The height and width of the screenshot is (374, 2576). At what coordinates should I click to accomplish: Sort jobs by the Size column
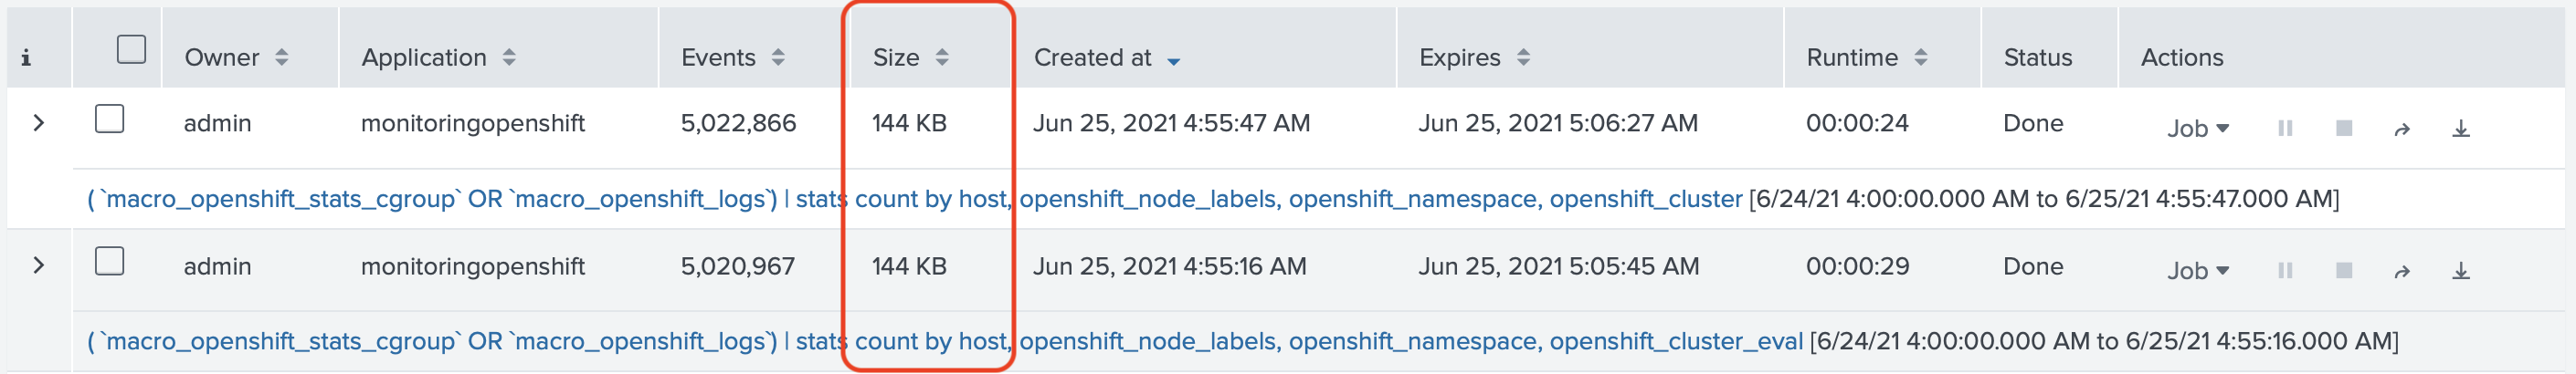click(x=910, y=57)
